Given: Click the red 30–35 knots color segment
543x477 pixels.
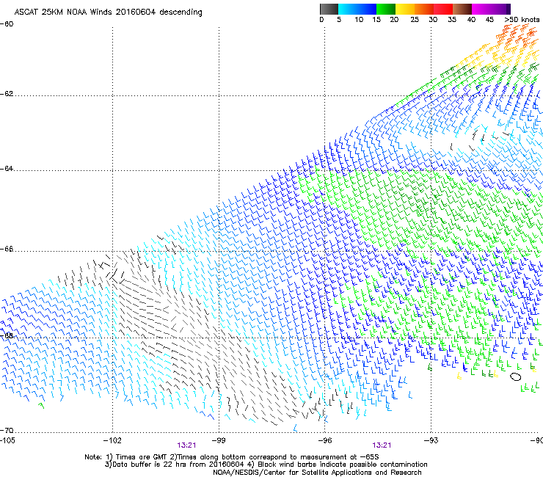Looking at the screenshot, I should pyautogui.click(x=443, y=9).
